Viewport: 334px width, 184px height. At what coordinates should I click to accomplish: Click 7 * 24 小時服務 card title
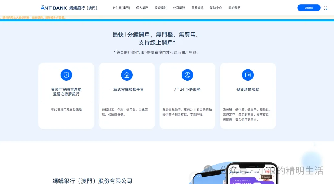tap(187, 89)
